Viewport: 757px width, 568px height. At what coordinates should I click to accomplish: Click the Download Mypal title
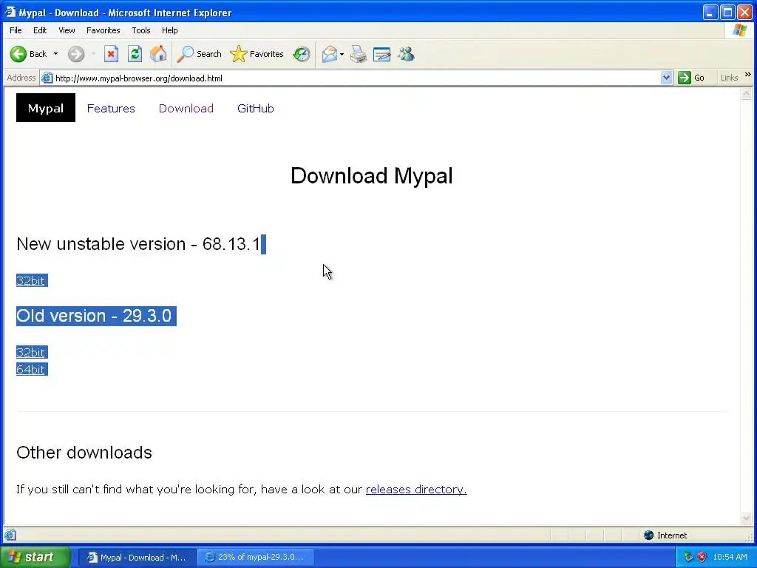[372, 175]
